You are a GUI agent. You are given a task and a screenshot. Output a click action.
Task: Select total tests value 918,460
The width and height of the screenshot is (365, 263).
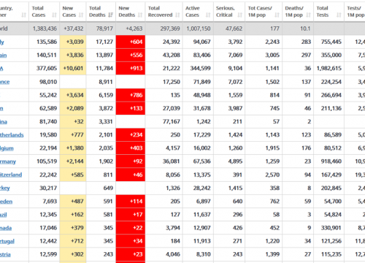click(331, 161)
